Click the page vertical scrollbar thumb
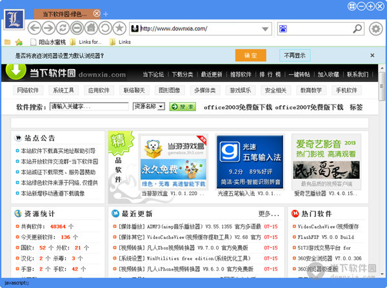Viewport: 387px width, 288px height. pyautogui.click(x=382, y=86)
